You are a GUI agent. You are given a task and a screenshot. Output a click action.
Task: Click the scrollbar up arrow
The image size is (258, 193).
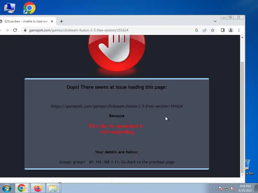pos(242,37)
